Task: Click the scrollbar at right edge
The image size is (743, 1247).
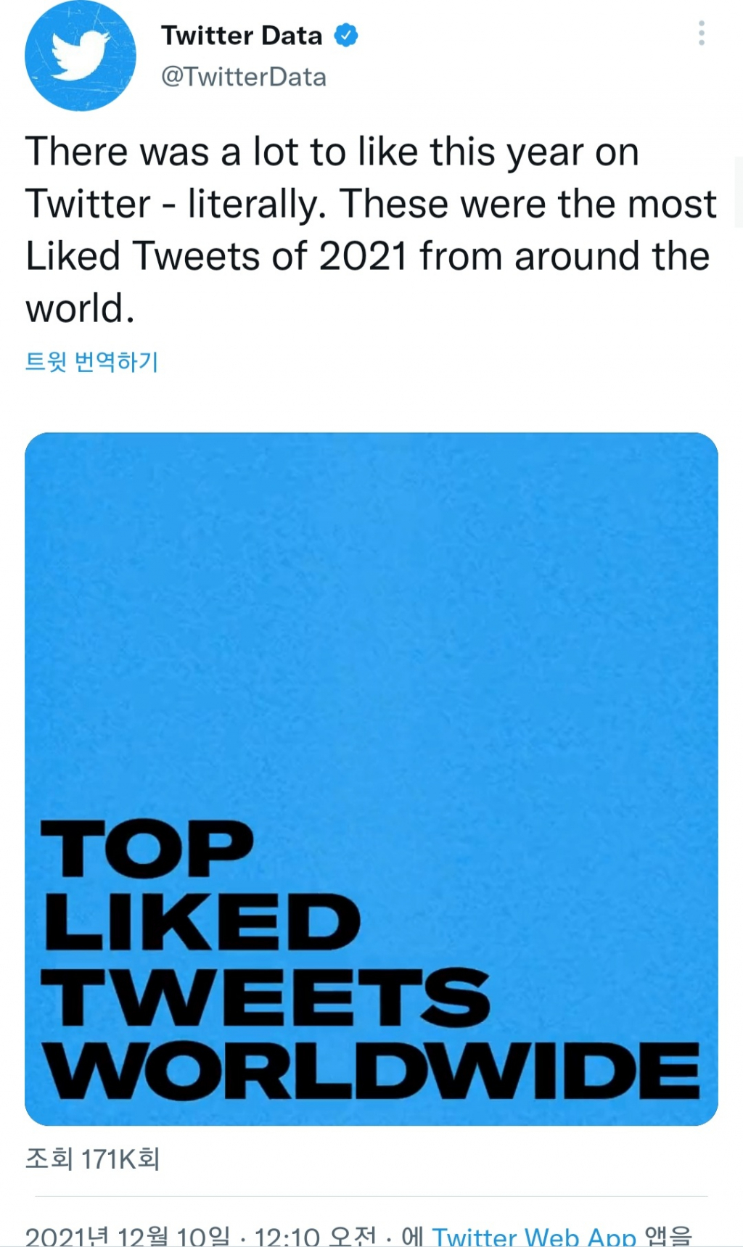Action: coord(739,192)
